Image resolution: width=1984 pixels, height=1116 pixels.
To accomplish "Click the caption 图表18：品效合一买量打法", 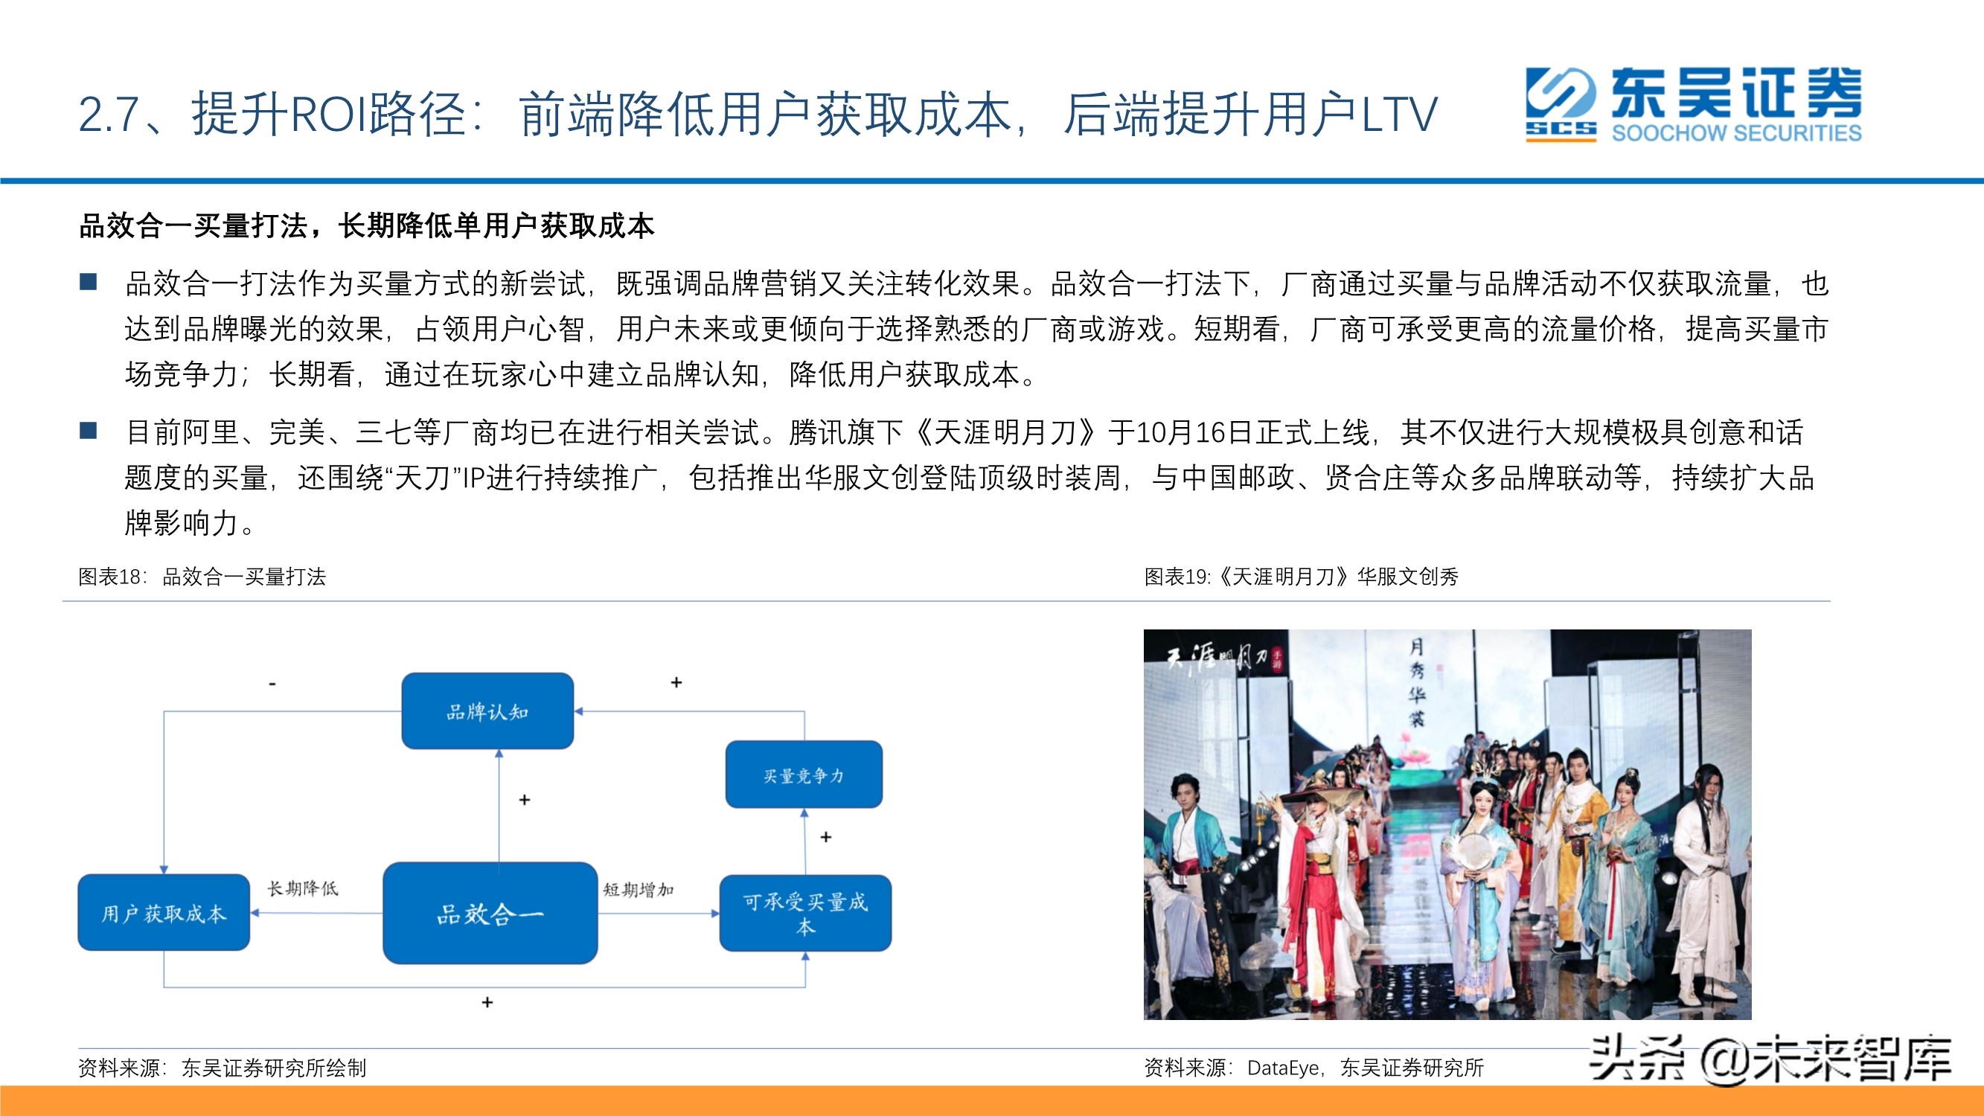I will click(202, 576).
